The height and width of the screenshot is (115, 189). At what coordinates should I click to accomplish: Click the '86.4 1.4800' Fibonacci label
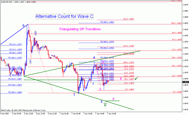[177, 33]
